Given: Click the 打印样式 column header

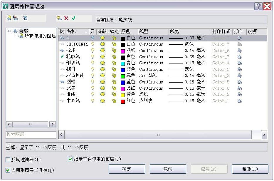Looking at the screenshot, I should (222, 31).
